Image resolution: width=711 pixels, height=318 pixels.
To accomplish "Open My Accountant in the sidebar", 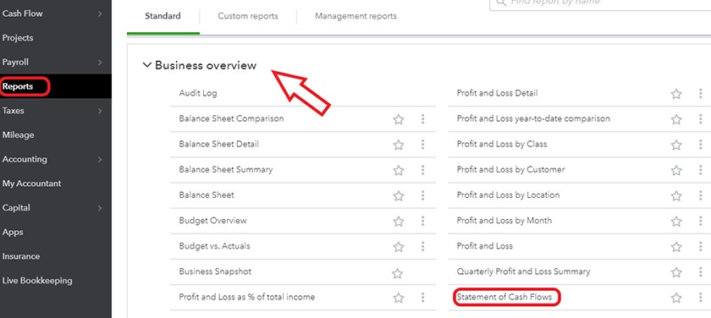I will pos(32,184).
